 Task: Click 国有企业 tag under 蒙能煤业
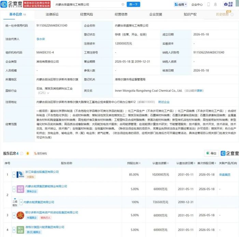pos(32,192)
